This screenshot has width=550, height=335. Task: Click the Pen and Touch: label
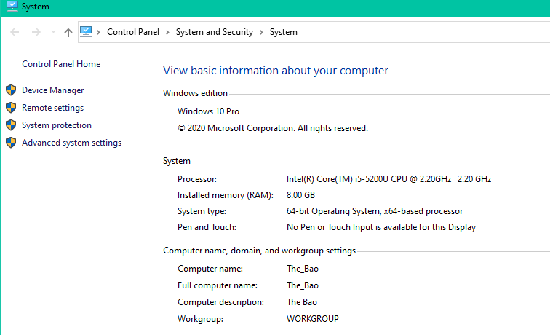207,227
